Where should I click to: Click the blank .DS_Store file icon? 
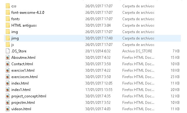(x=8, y=51)
